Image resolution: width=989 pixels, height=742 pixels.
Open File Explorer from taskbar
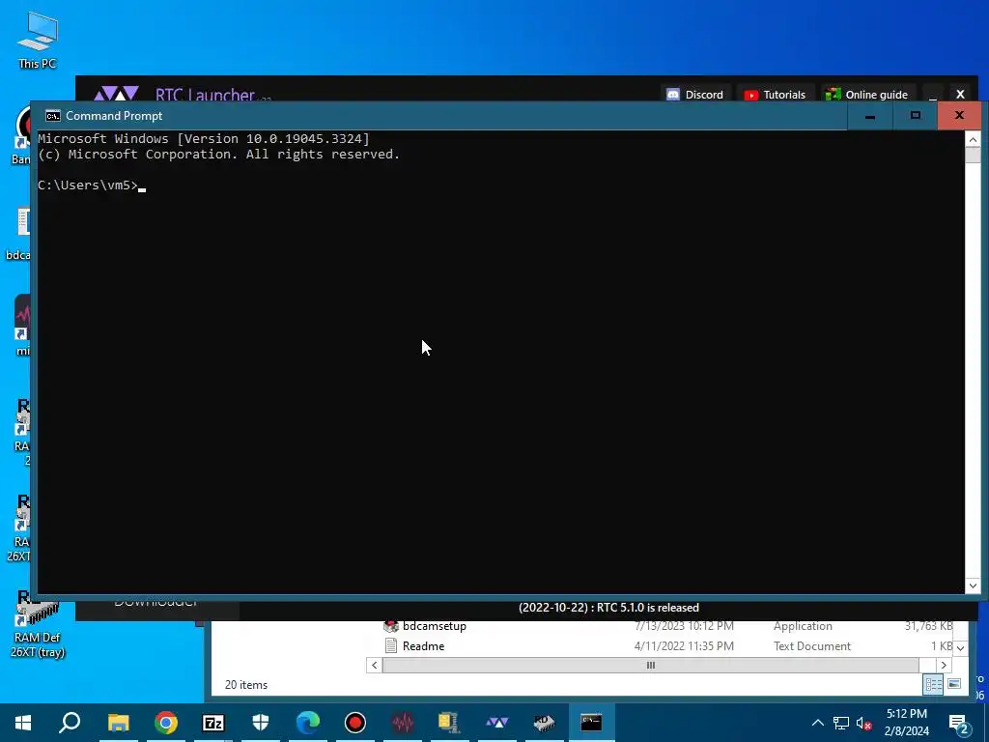point(118,723)
